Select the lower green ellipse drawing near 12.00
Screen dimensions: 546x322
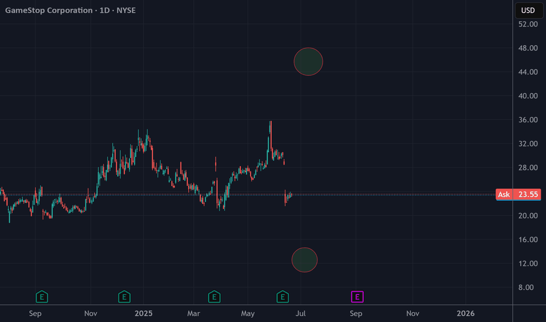coord(305,260)
